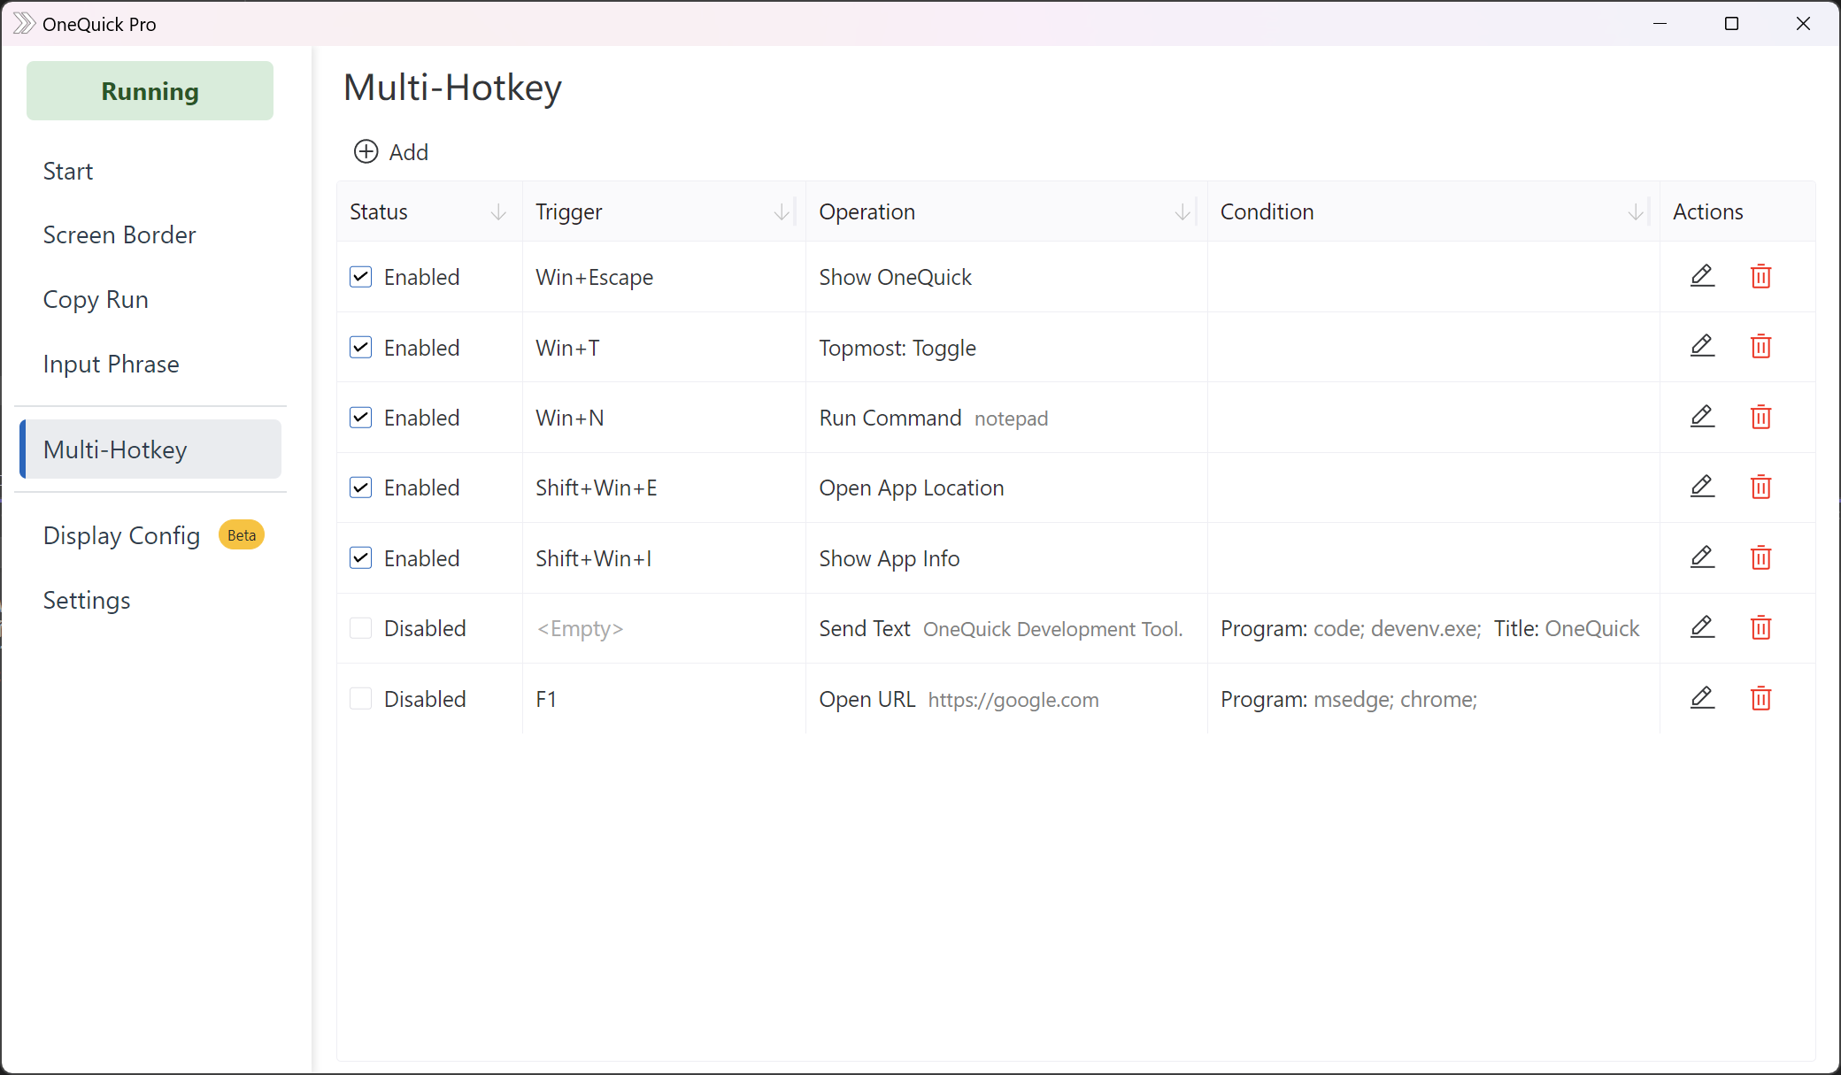This screenshot has width=1841, height=1075.
Task: Uncheck the Enabled checkbox for Win+Escape
Action: coord(360,277)
